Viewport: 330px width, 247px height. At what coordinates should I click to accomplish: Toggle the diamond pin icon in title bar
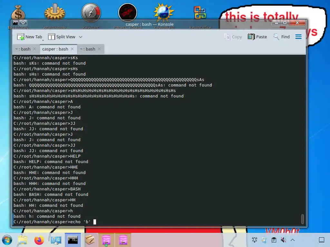23,23
